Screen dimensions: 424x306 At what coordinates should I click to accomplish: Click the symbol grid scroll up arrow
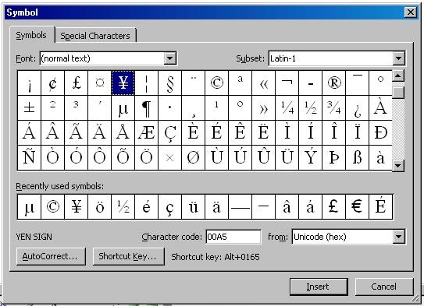click(x=398, y=76)
